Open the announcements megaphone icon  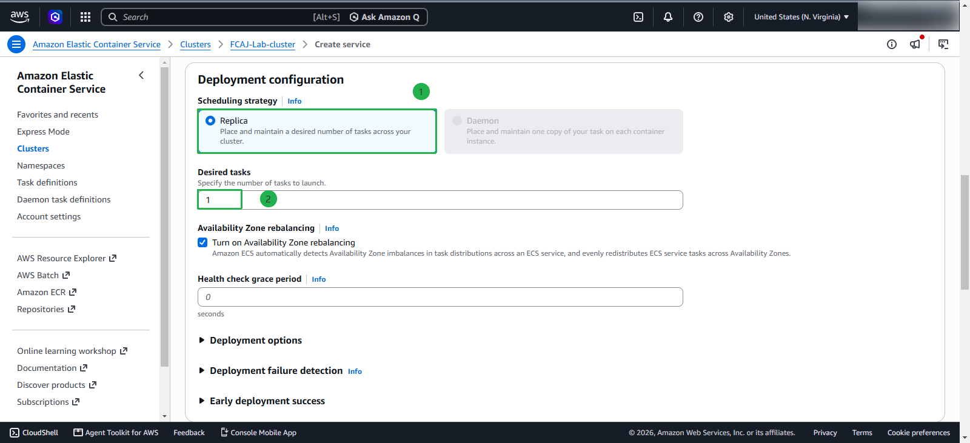[915, 44]
